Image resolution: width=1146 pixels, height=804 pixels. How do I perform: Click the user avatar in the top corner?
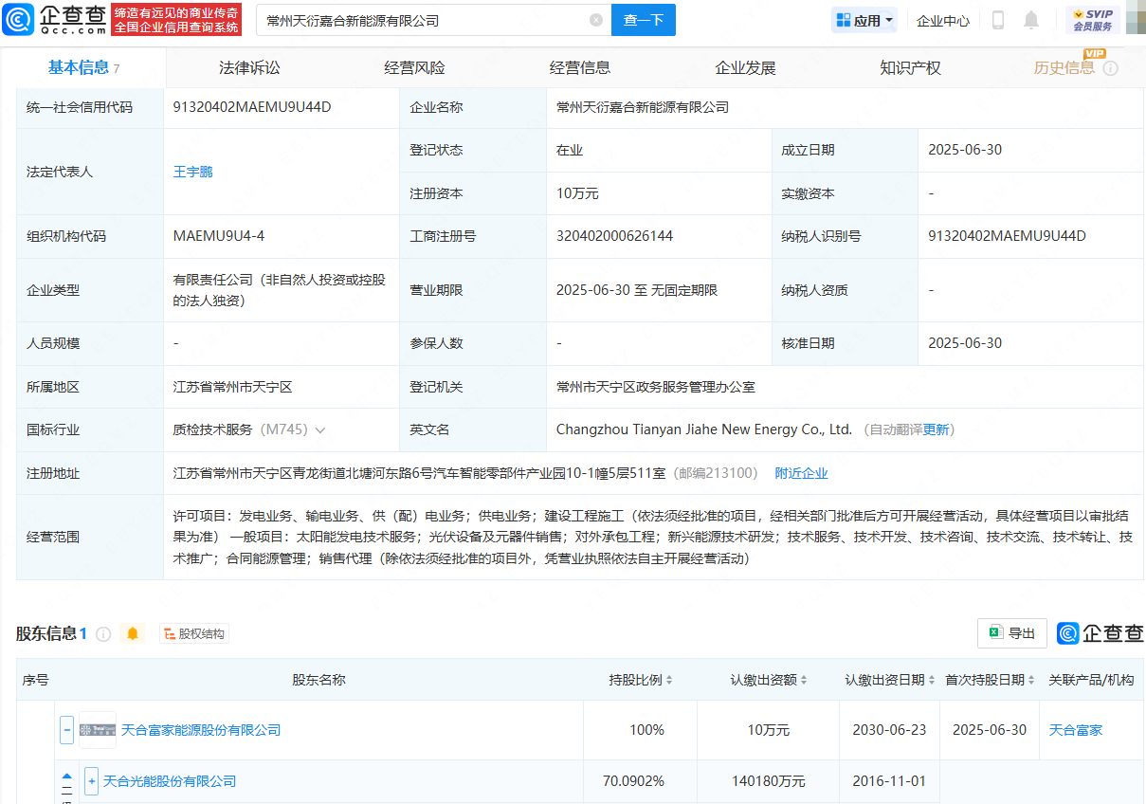[x=1136, y=20]
